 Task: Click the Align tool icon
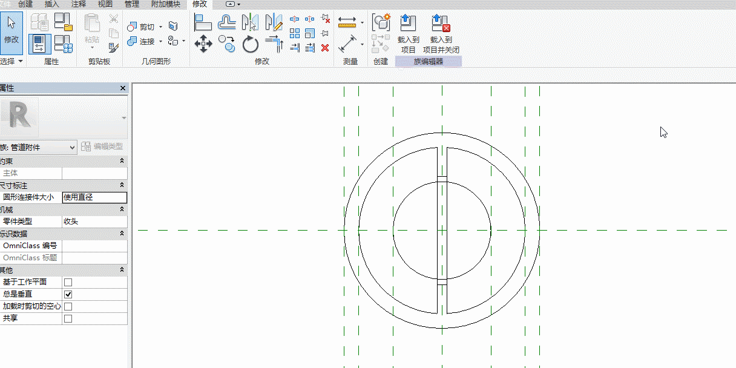coord(203,22)
